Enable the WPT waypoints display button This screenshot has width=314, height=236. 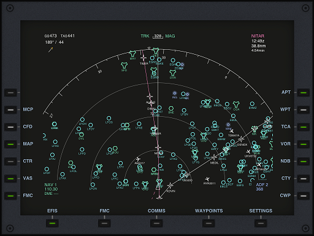click(x=304, y=110)
